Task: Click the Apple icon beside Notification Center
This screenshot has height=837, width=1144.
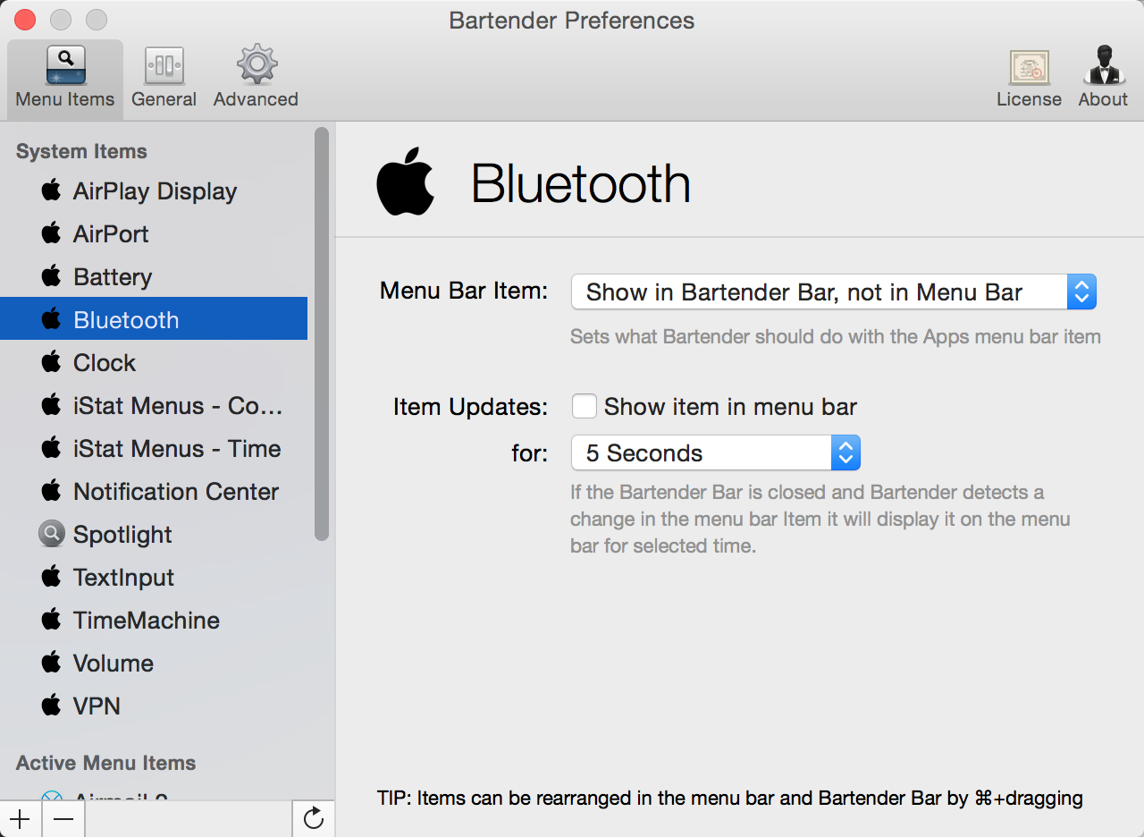Action: tap(52, 490)
